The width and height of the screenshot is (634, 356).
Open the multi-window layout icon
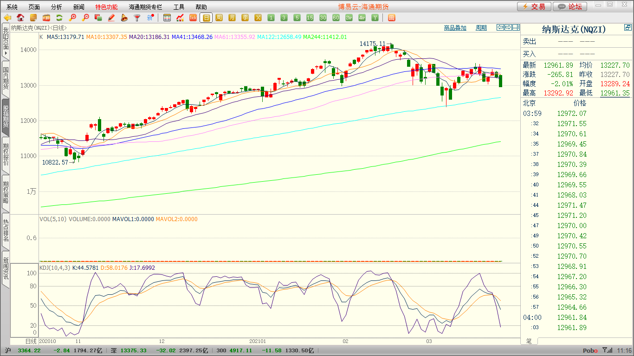[x=391, y=18]
